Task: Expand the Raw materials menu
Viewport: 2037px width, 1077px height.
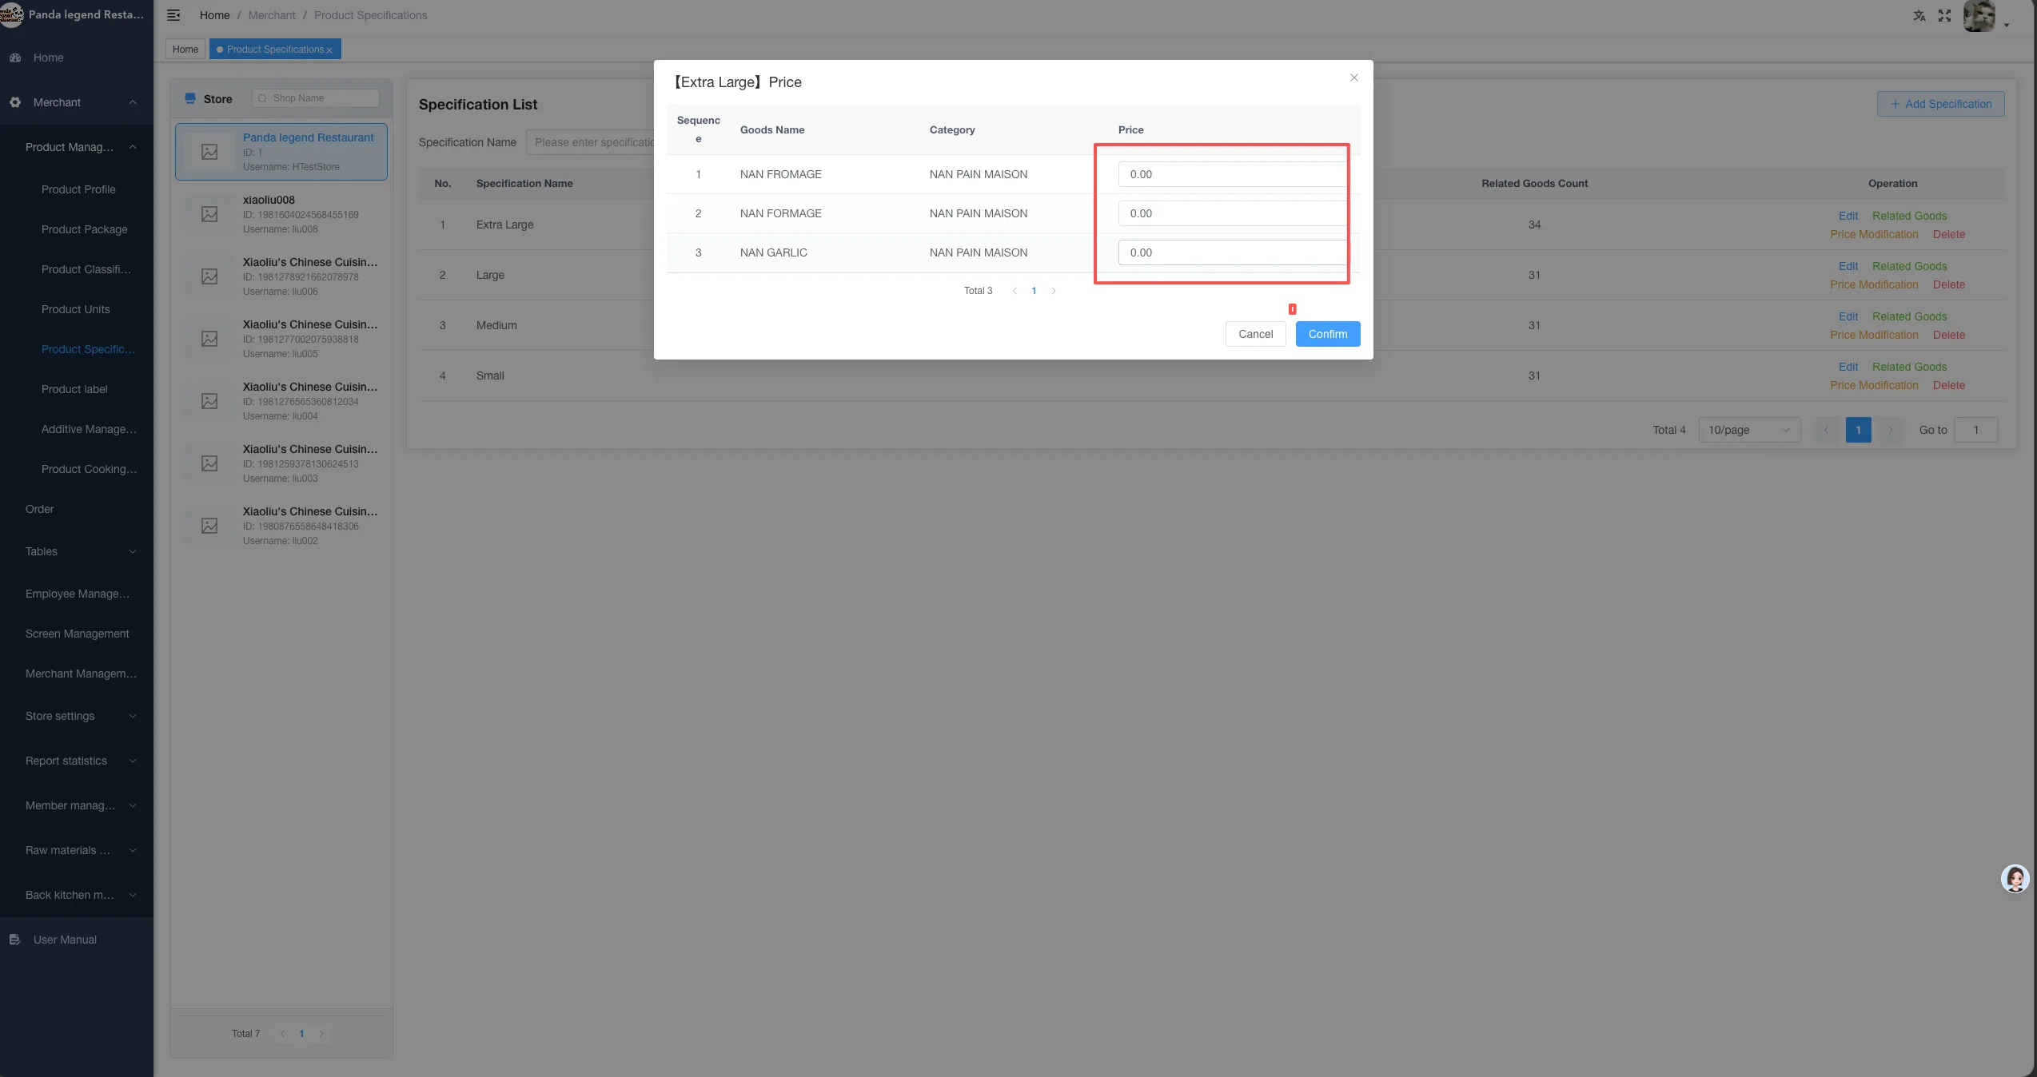Action: pyautogui.click(x=133, y=850)
